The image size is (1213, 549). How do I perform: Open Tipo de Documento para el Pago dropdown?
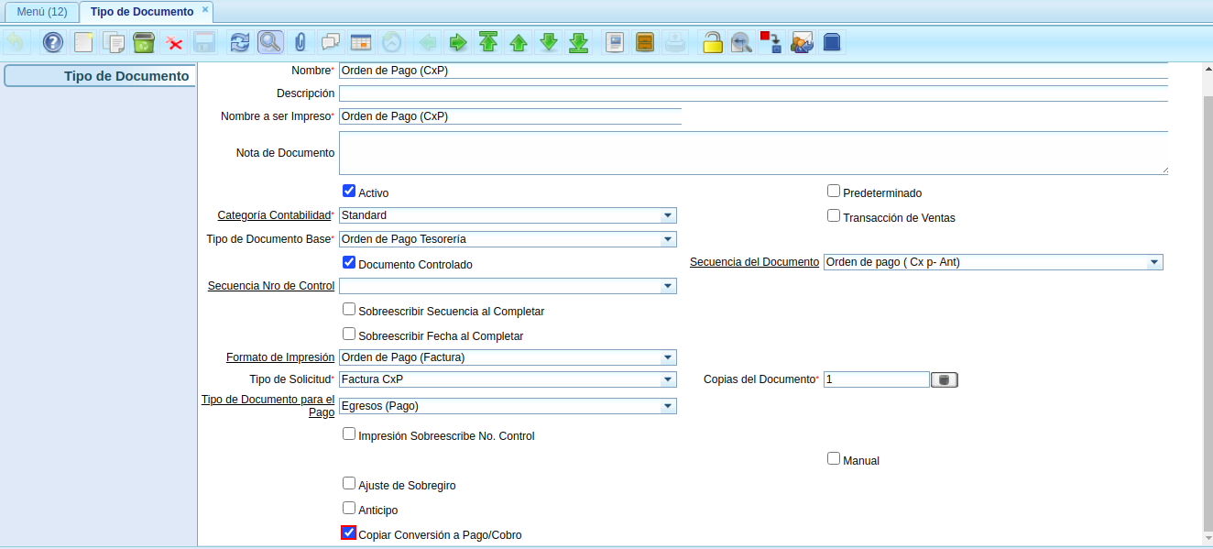click(x=668, y=406)
